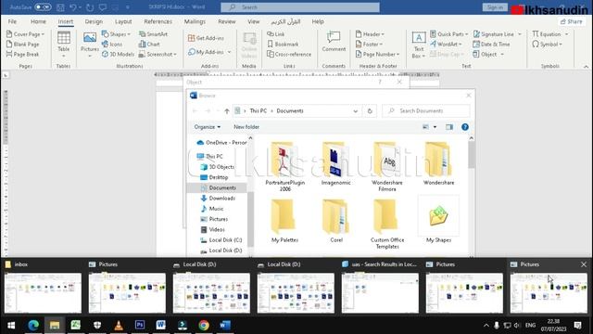The height and width of the screenshot is (334, 593).
Task: Insert Icons from the ribbon
Action: click(112, 45)
